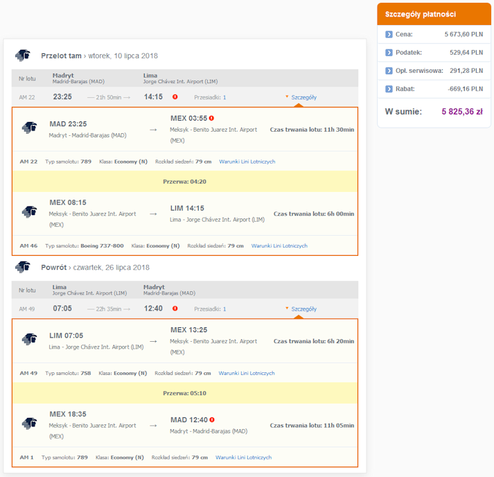
Task: Click 'Czas trwania lotu: 11h 30min' text
Action: [312, 129]
